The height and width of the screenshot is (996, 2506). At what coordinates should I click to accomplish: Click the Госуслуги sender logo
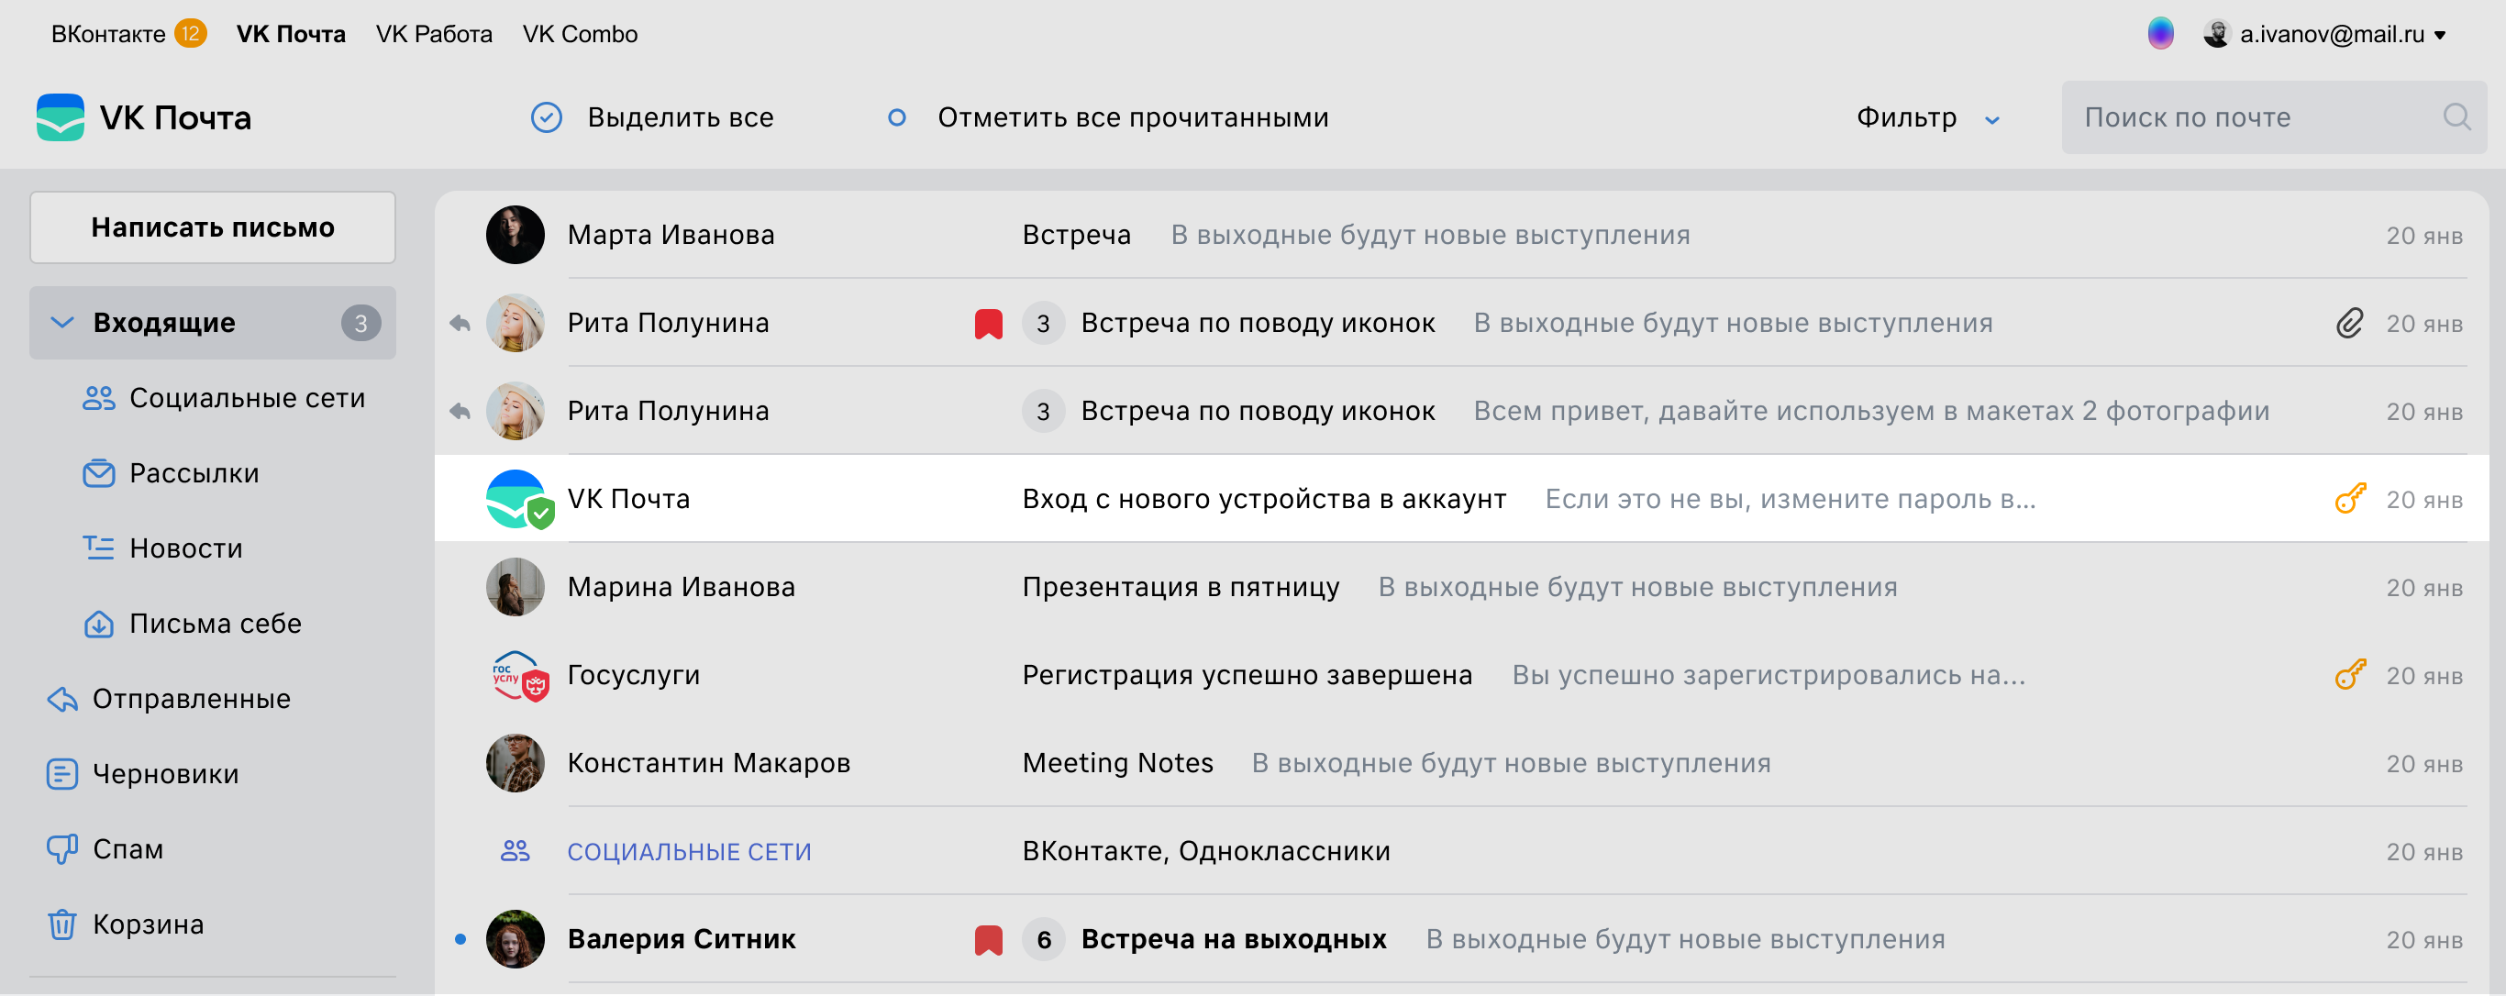coord(518,676)
